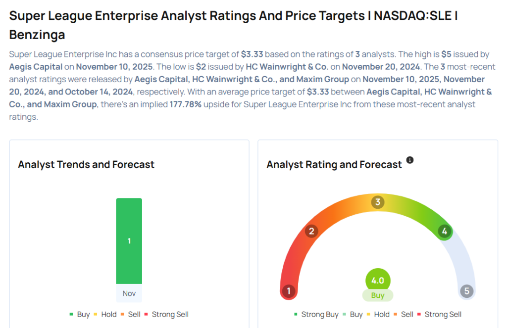Image resolution: width=507 pixels, height=328 pixels.
Task: Click info icon beside Analyst Rating and Forecast
Action: [410, 160]
